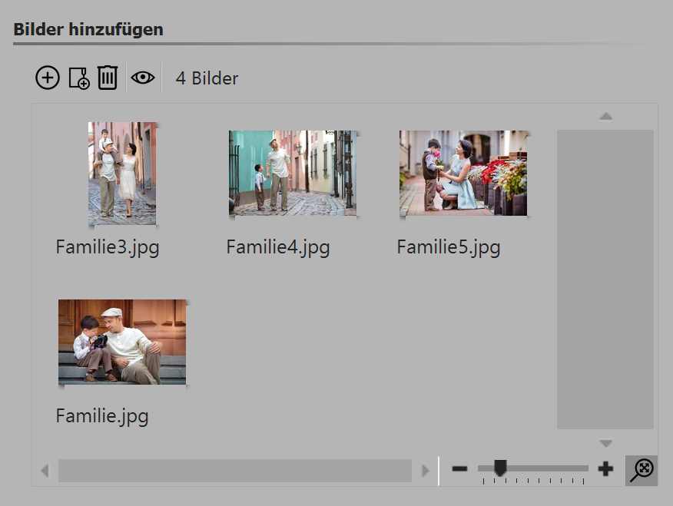The image size is (673, 506).
Task: Select the Familie3.jpg thumbnail
Action: pyautogui.click(x=122, y=173)
